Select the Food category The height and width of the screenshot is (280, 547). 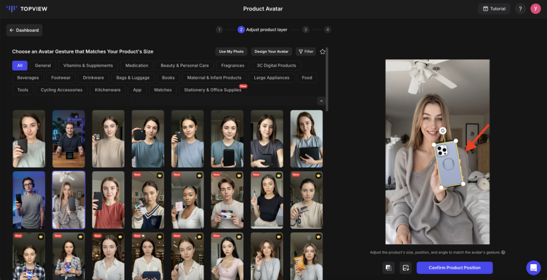(x=307, y=78)
